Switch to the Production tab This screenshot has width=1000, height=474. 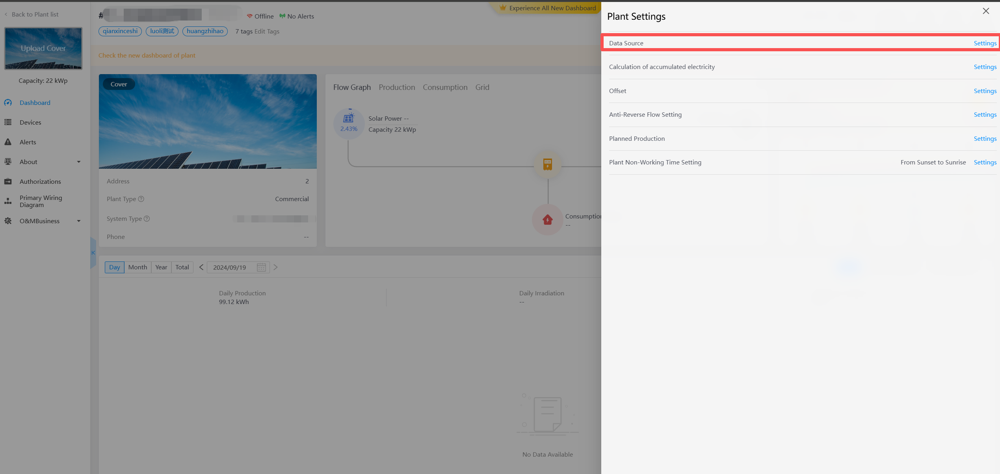coord(396,88)
